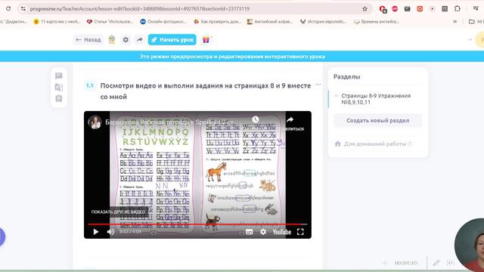Open the exercise 1.1 three-dots menu
This screenshot has height=272, width=484.
[318, 84]
